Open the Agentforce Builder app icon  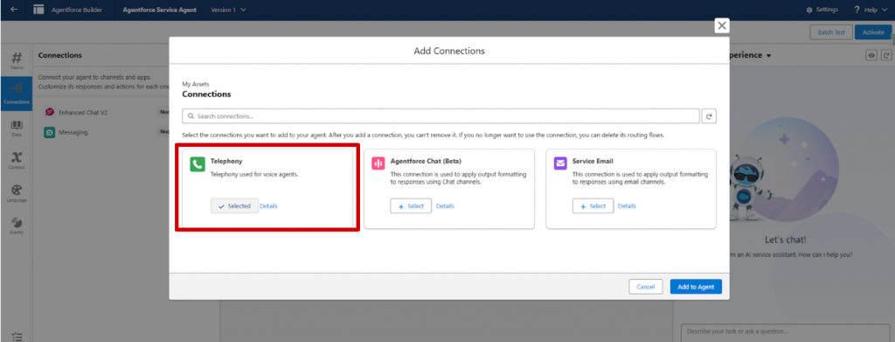tap(38, 10)
